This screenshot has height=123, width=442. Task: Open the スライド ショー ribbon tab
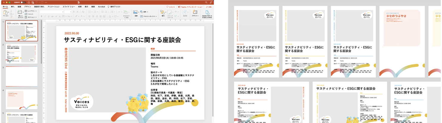[x=69, y=7]
